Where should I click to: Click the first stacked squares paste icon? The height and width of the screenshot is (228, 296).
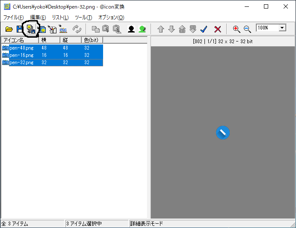[x=106, y=29]
